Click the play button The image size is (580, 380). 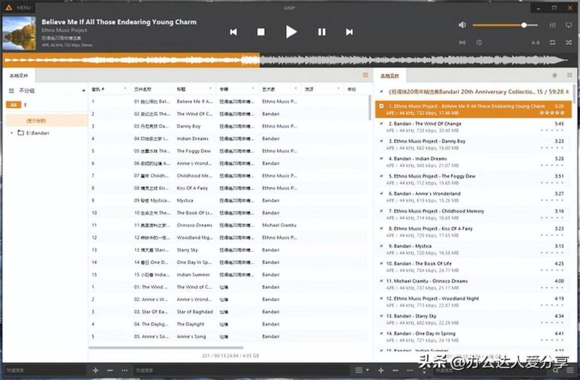coord(291,32)
